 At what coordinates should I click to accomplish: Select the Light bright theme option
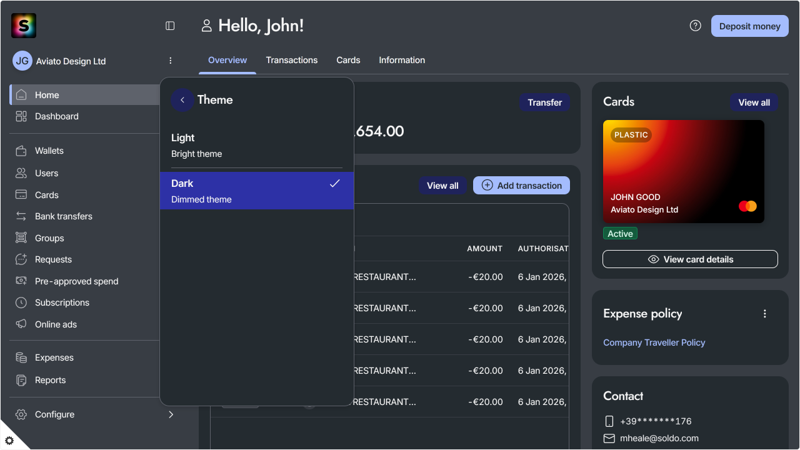pyautogui.click(x=257, y=146)
